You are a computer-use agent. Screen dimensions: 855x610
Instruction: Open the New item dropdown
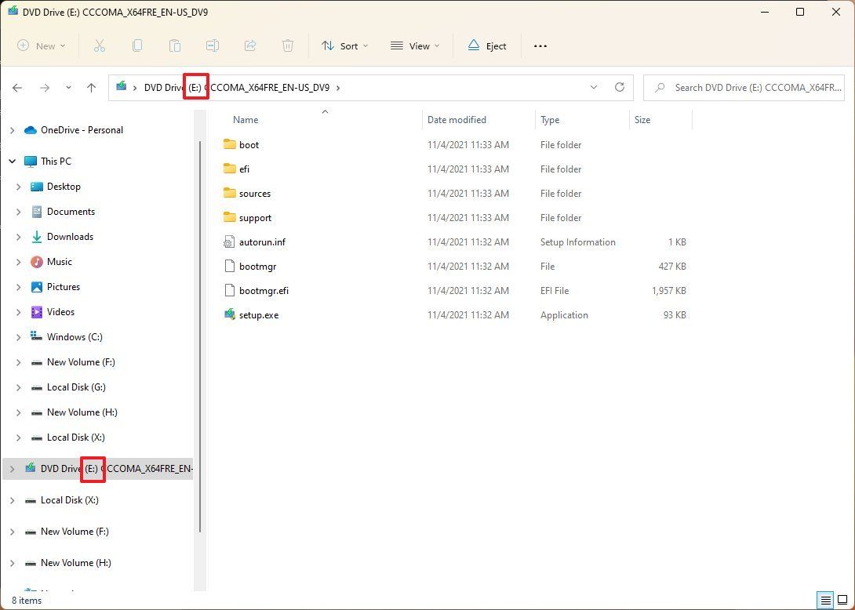coord(41,45)
